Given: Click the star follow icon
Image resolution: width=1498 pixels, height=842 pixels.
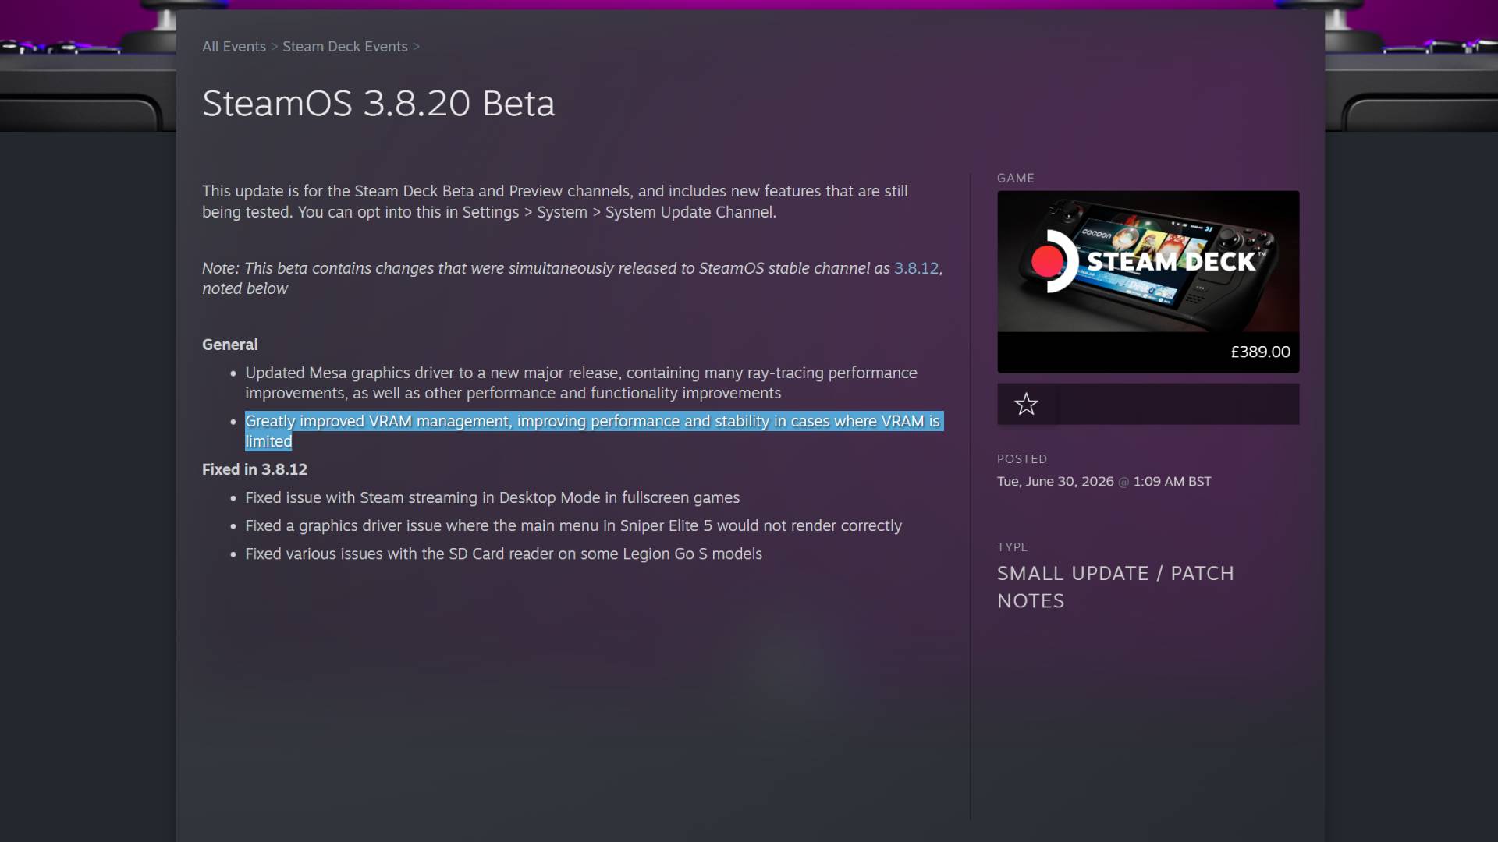Looking at the screenshot, I should pyautogui.click(x=1026, y=404).
